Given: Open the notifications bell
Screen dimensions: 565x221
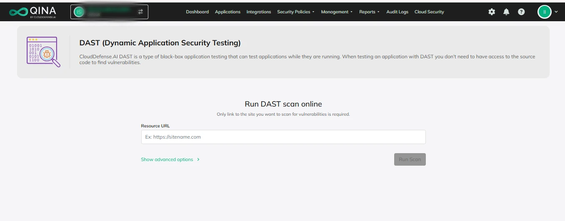Looking at the screenshot, I should tap(506, 12).
